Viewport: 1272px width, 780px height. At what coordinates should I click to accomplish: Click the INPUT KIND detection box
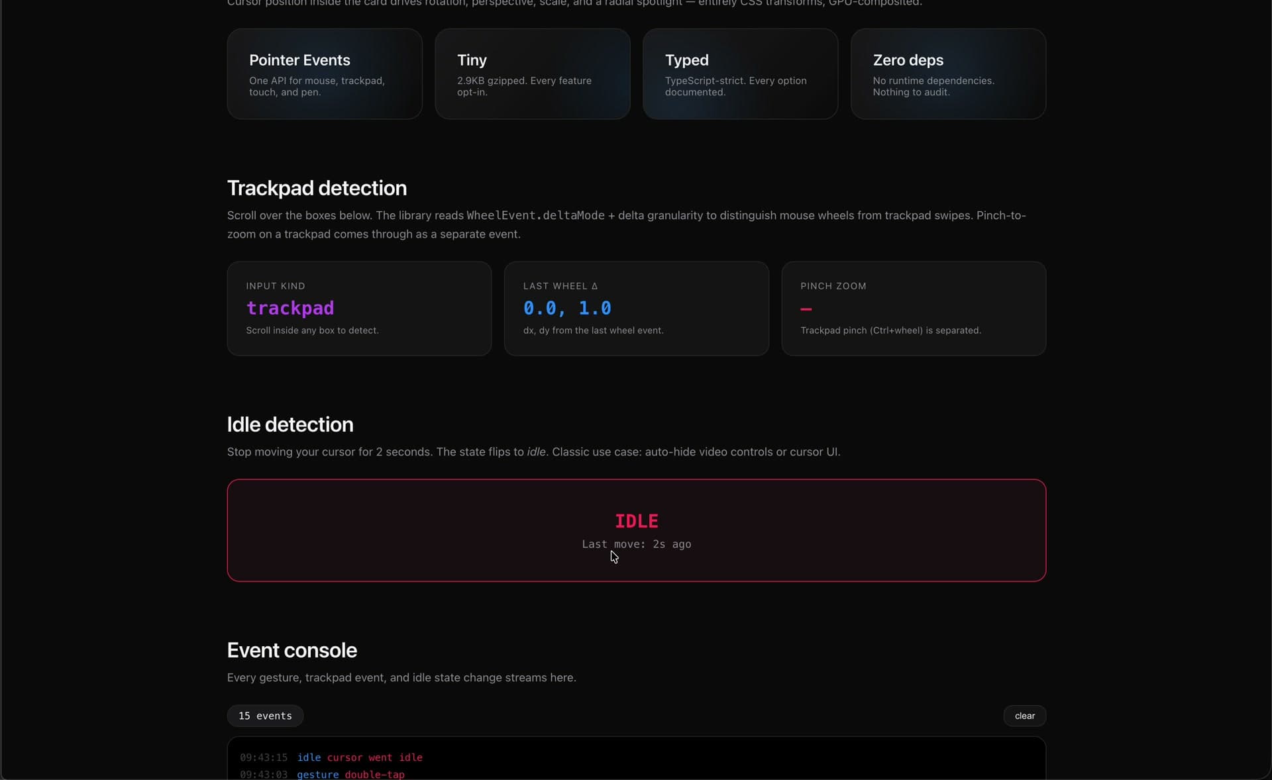[358, 309]
